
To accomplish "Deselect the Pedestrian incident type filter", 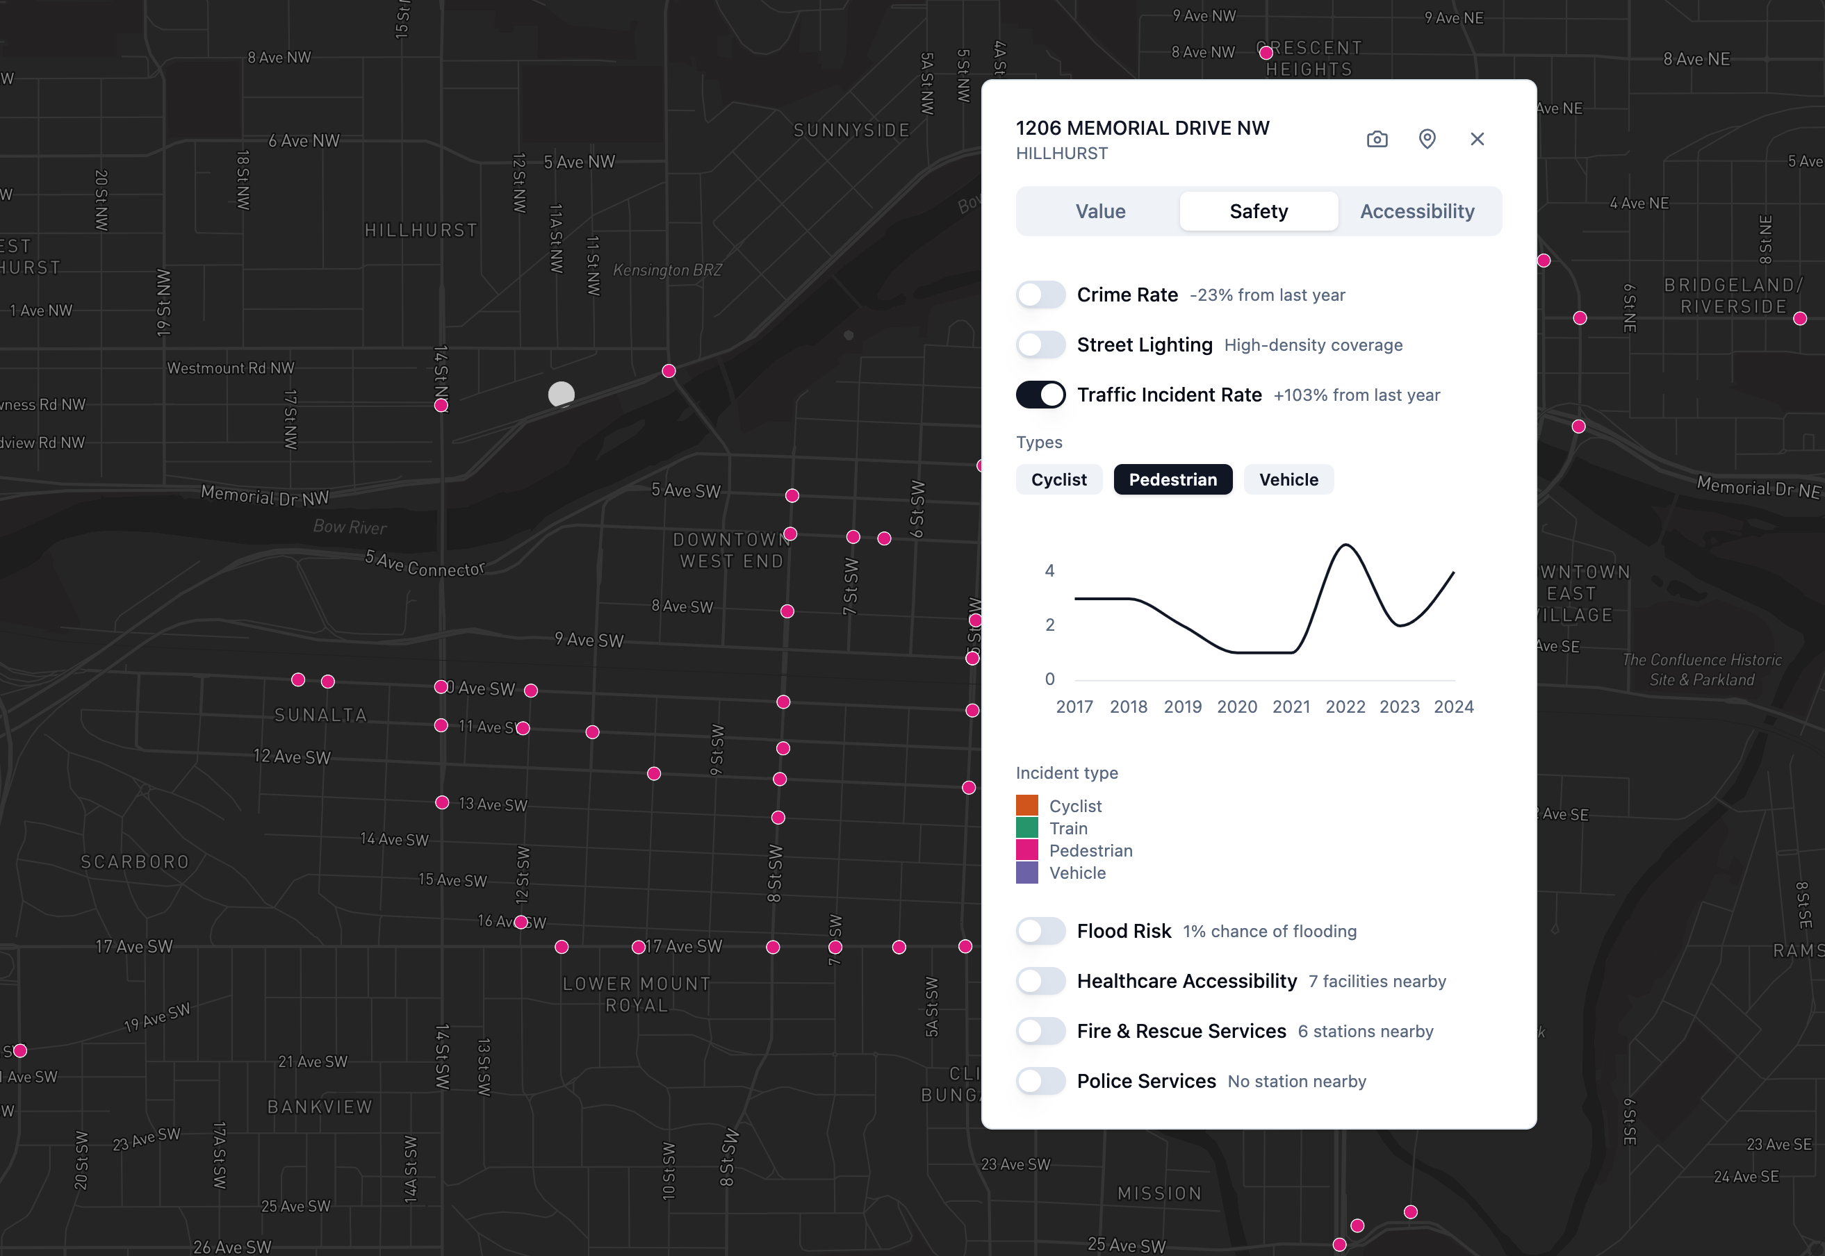I will pos(1172,479).
